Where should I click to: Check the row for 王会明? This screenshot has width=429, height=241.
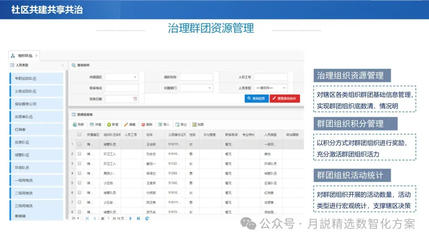tap(79, 144)
